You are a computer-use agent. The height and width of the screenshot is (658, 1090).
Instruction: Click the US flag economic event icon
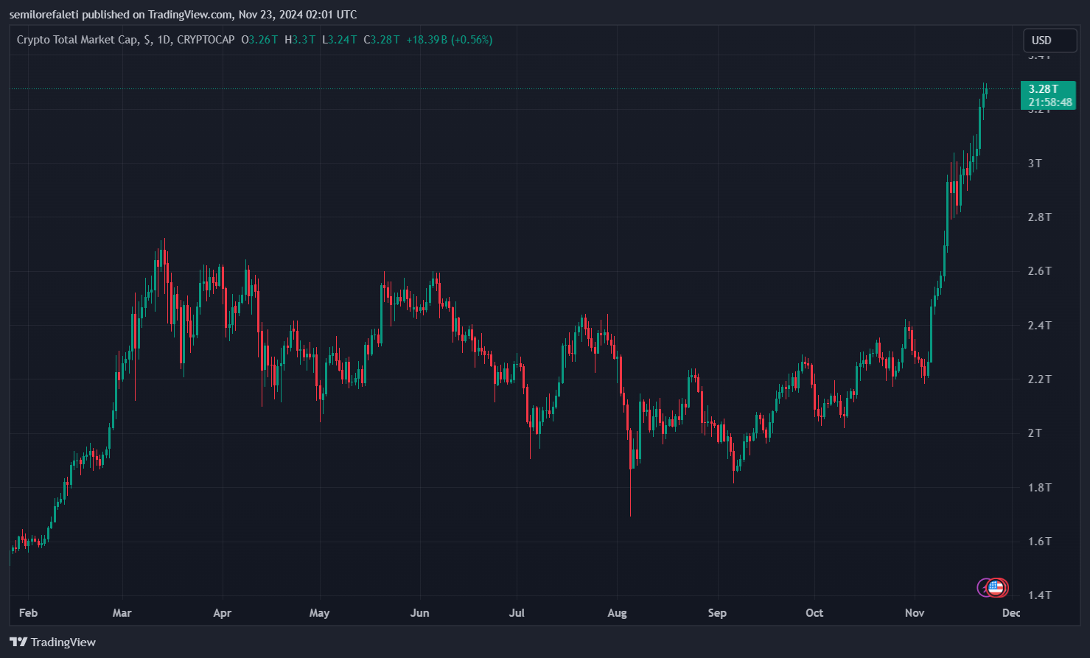(x=996, y=588)
